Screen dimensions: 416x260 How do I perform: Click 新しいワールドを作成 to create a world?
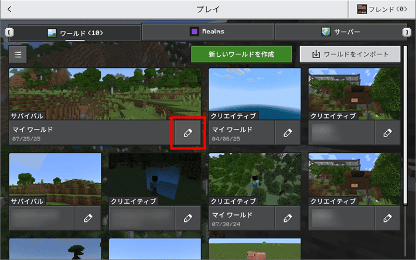[241, 54]
